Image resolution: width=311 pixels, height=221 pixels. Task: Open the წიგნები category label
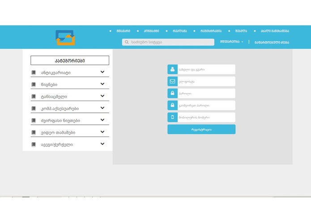(x=49, y=85)
